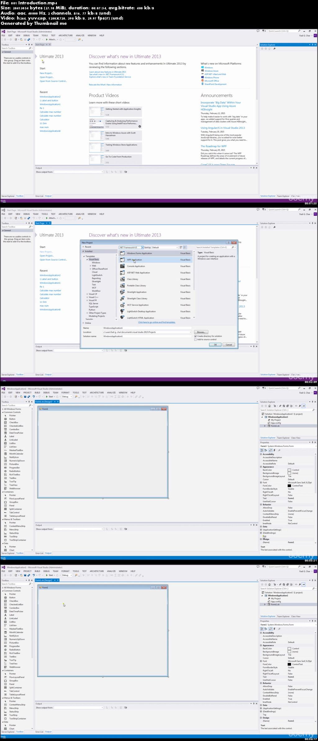
Task: Switch to Team Explorer tab in 00:05:31 frame
Action: tap(283, 438)
